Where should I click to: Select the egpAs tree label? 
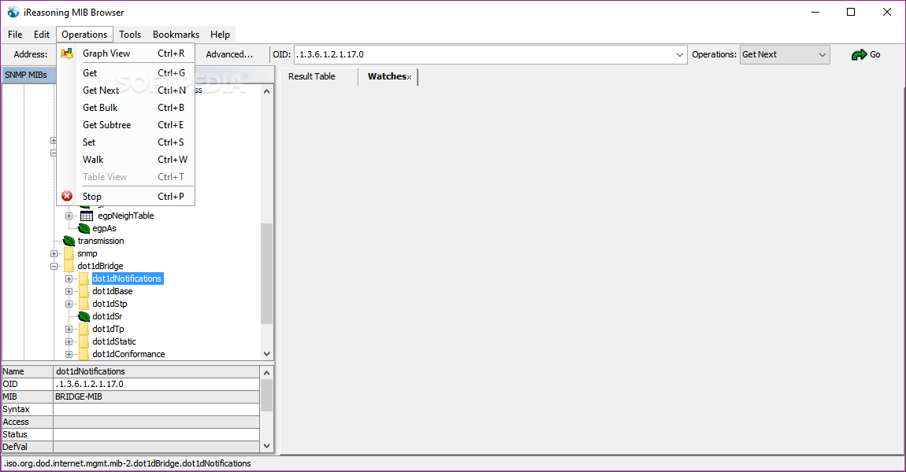point(104,228)
